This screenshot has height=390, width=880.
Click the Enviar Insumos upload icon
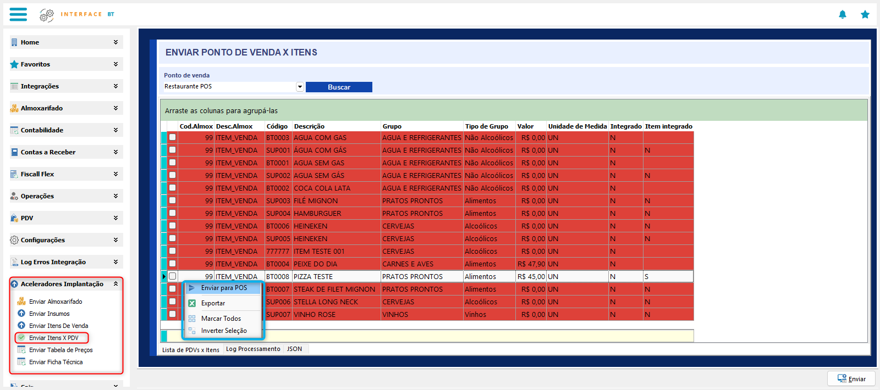point(21,313)
